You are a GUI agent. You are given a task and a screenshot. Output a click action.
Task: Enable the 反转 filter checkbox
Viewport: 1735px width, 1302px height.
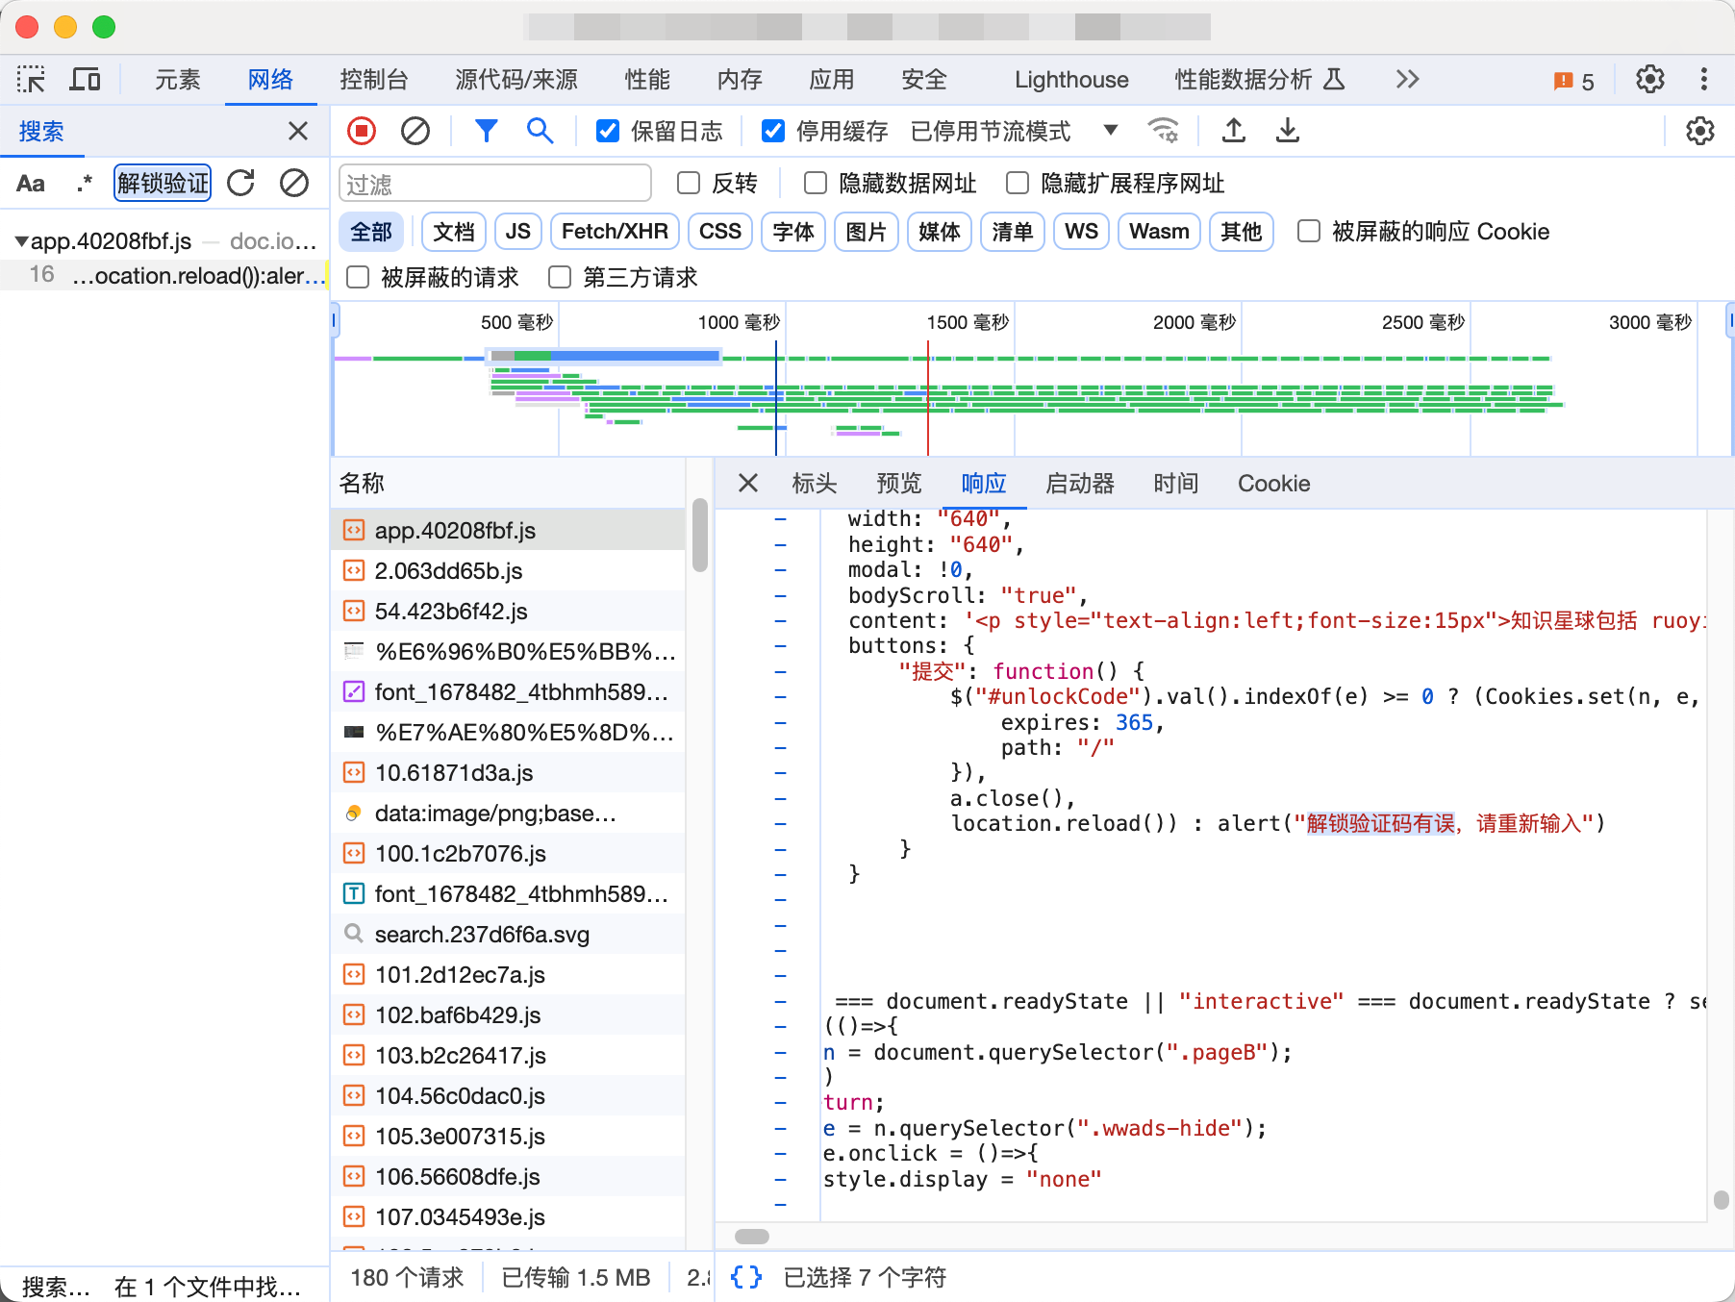[x=689, y=183]
